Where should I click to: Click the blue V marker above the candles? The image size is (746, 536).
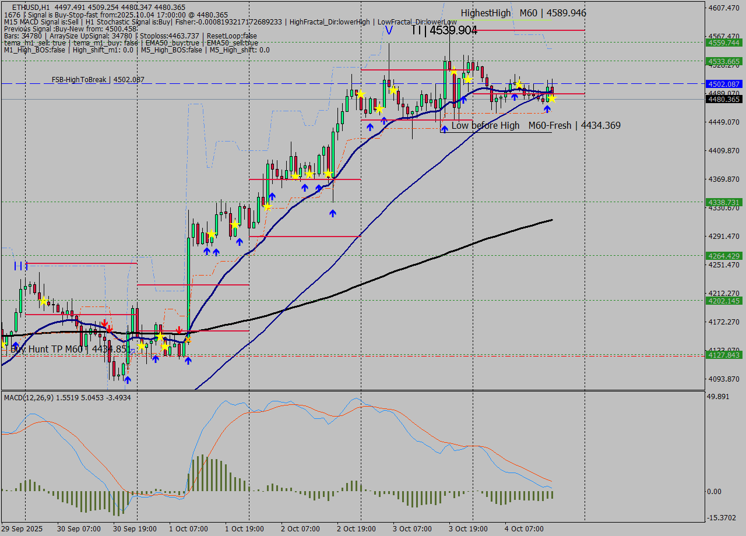coord(389,30)
